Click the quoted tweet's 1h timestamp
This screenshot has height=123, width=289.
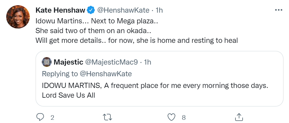[148, 62]
